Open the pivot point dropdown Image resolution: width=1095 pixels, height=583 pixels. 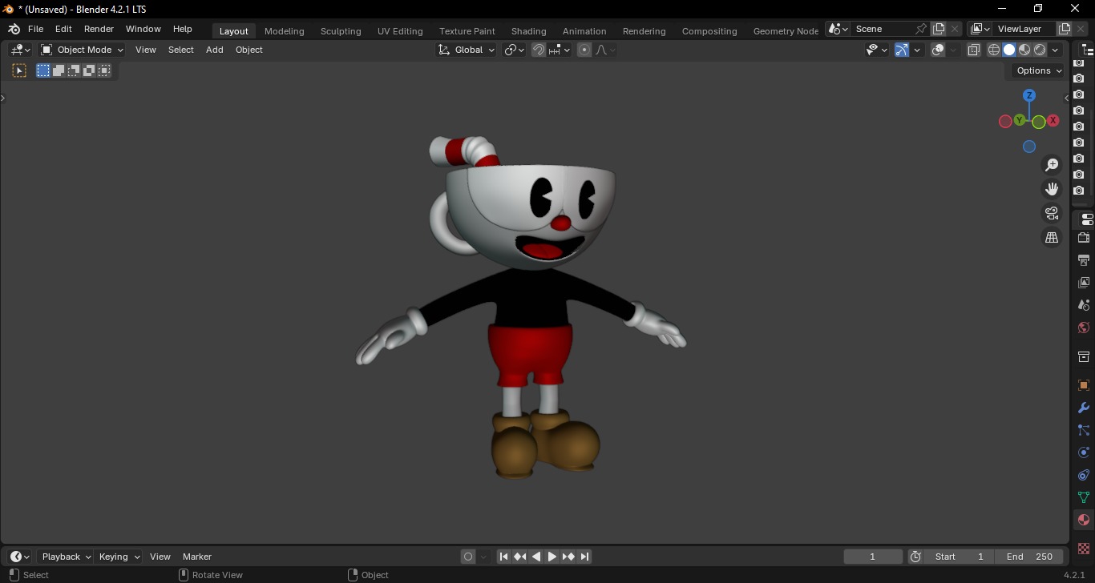(514, 50)
